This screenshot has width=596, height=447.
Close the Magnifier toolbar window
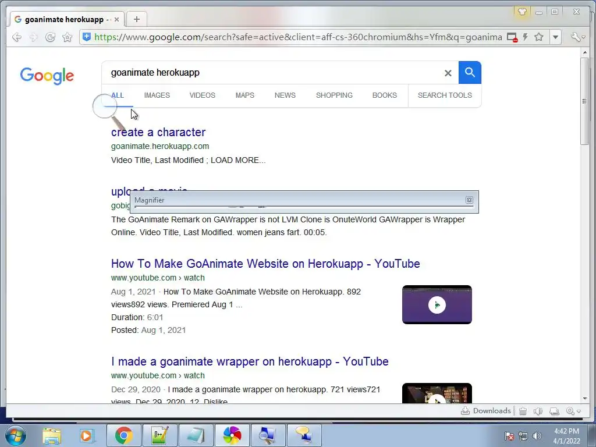coord(470,200)
